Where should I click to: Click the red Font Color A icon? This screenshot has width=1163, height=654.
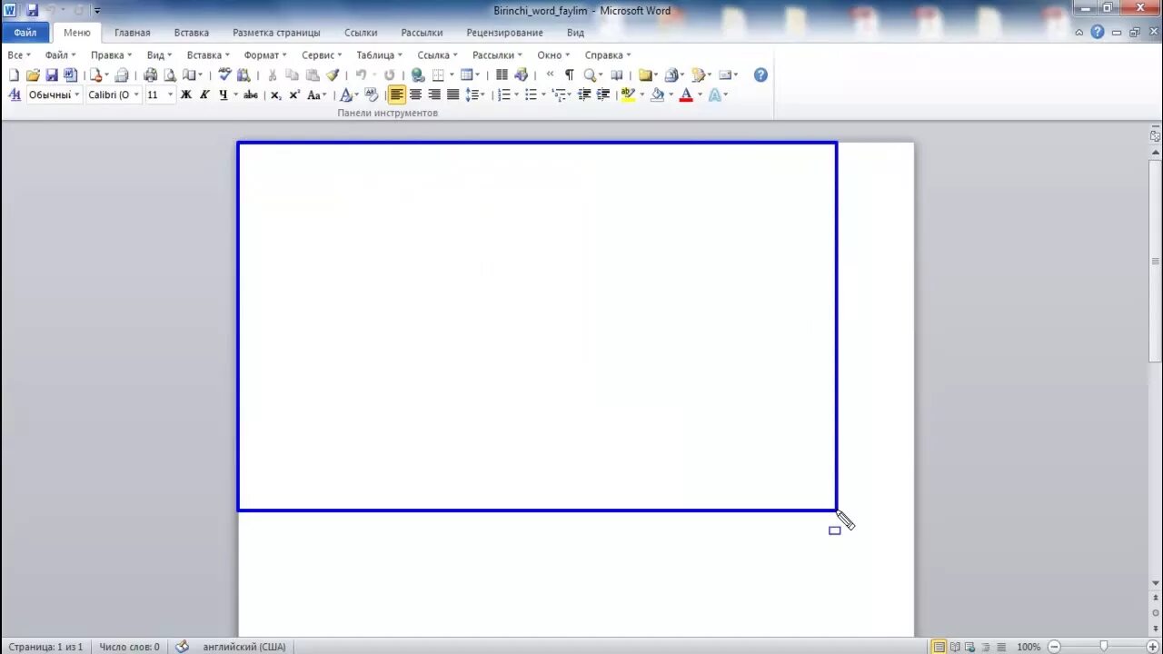coord(686,94)
